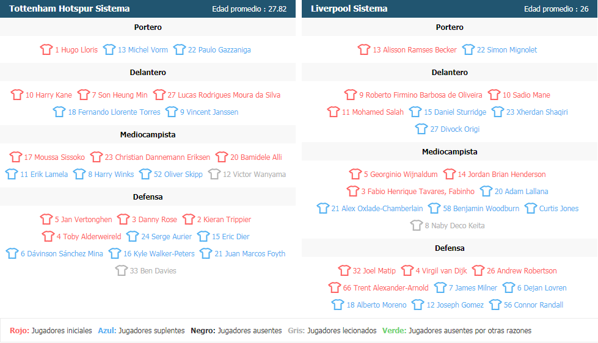The image size is (598, 343).
Task: Click the gray shirt icon next to Ben Davies
Action: pos(122,270)
